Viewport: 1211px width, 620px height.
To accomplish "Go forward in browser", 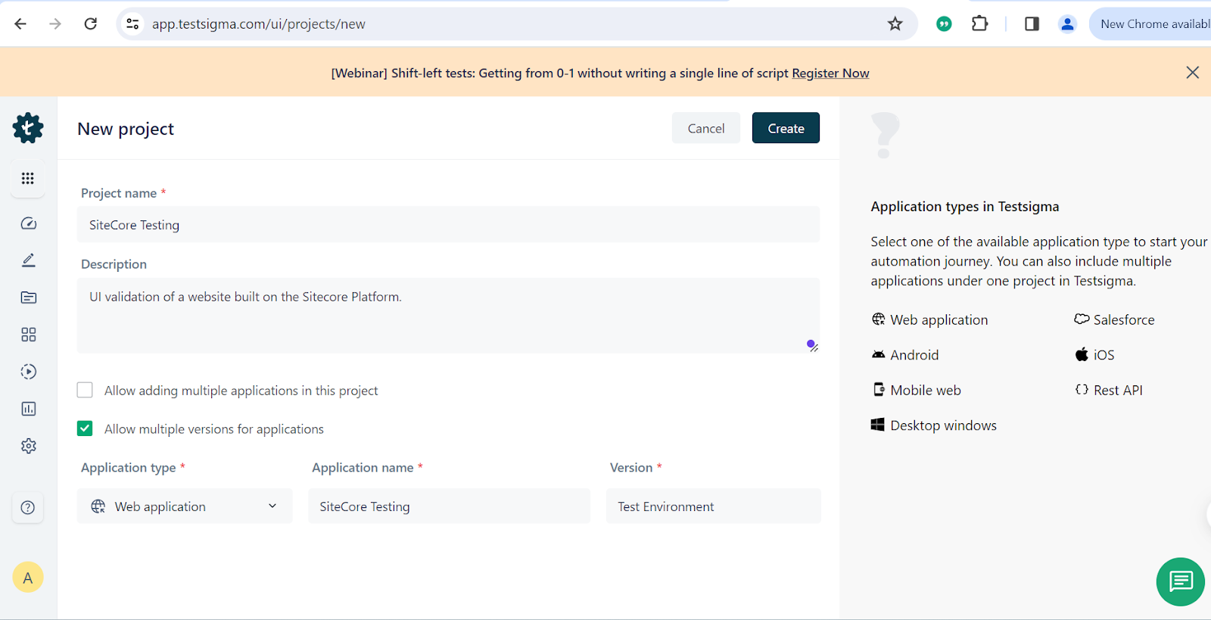I will point(55,24).
